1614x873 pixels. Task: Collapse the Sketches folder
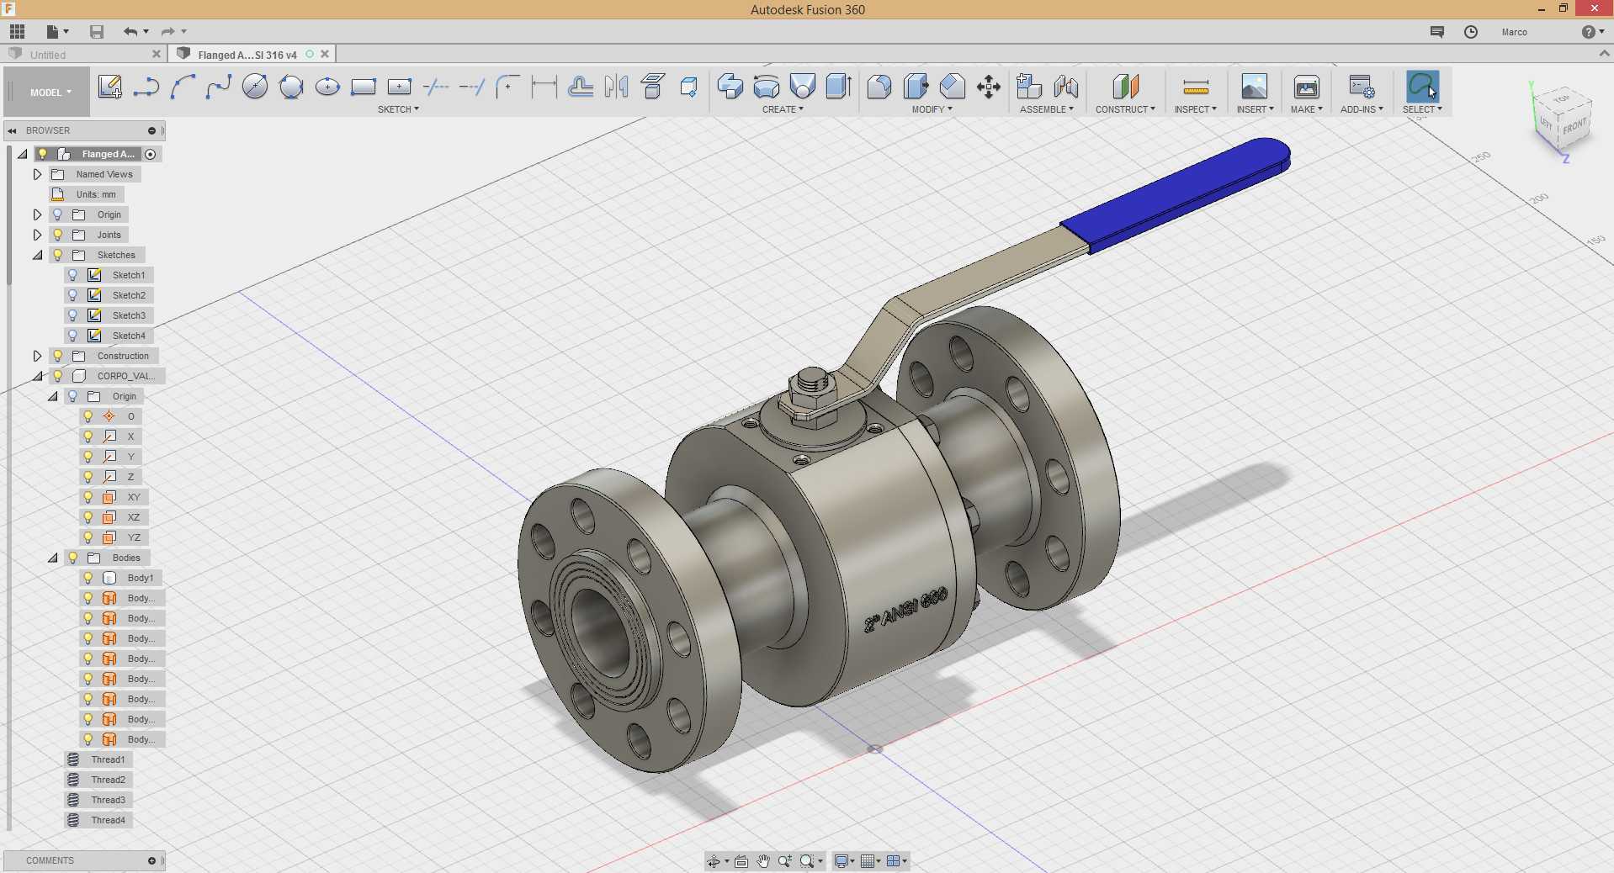click(x=37, y=255)
